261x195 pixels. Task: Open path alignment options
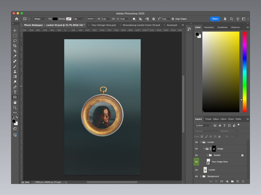tap(140, 19)
